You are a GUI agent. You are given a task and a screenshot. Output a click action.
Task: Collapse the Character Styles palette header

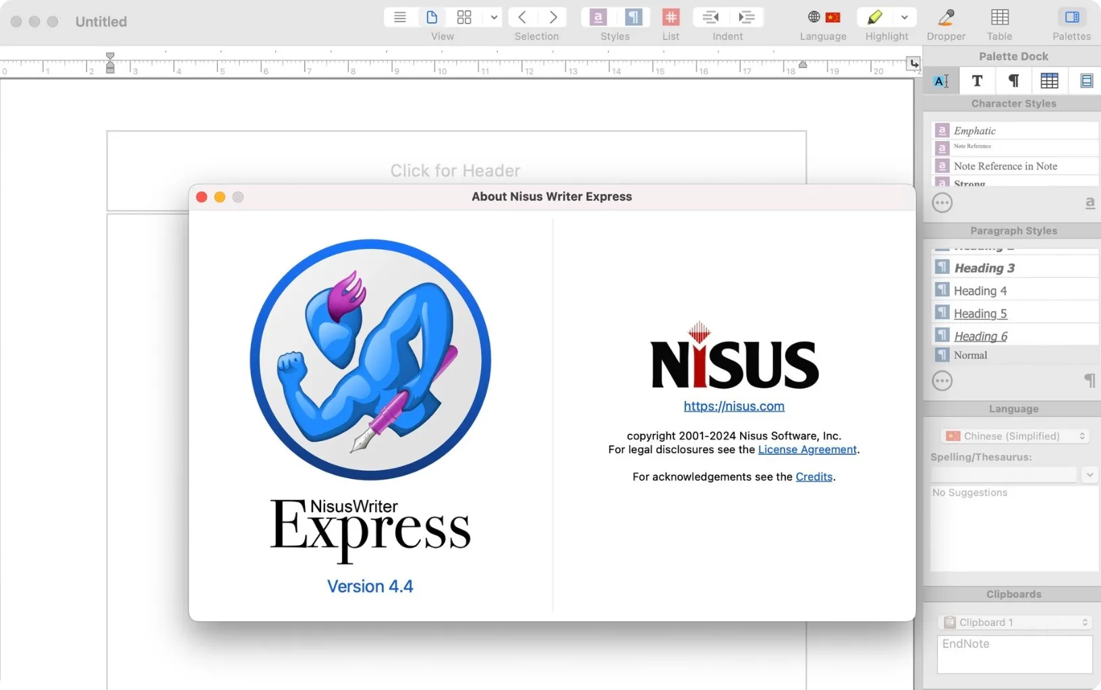pos(1013,103)
